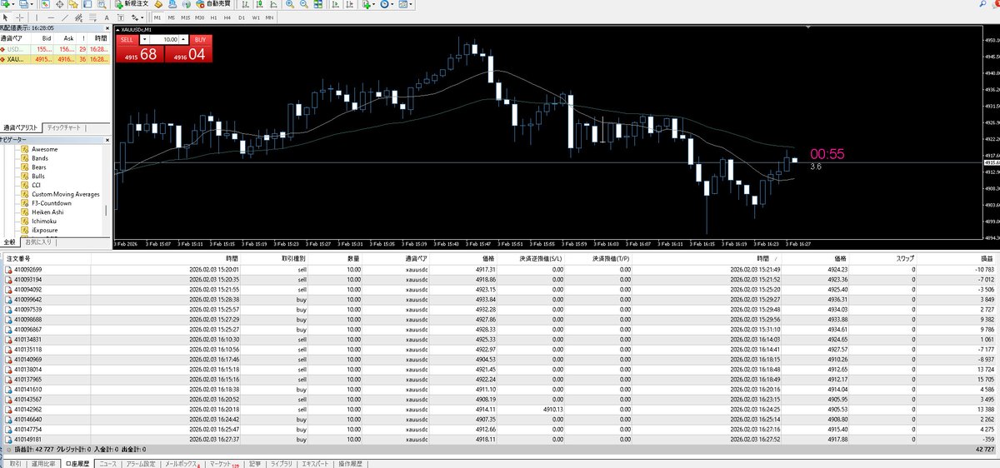Select the F3-Countdown indicator in Navigator
This screenshot has height=468, width=1000.
pos(51,203)
